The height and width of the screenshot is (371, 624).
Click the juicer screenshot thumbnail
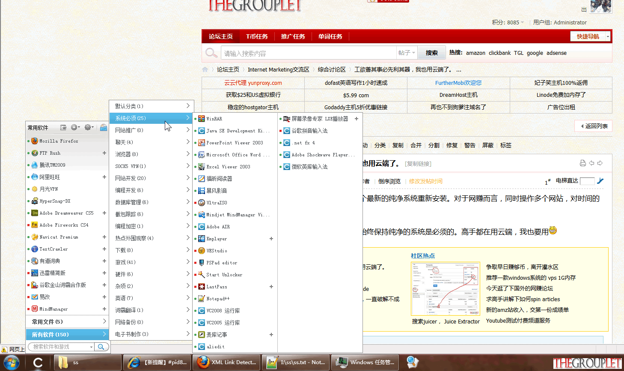[445, 289]
